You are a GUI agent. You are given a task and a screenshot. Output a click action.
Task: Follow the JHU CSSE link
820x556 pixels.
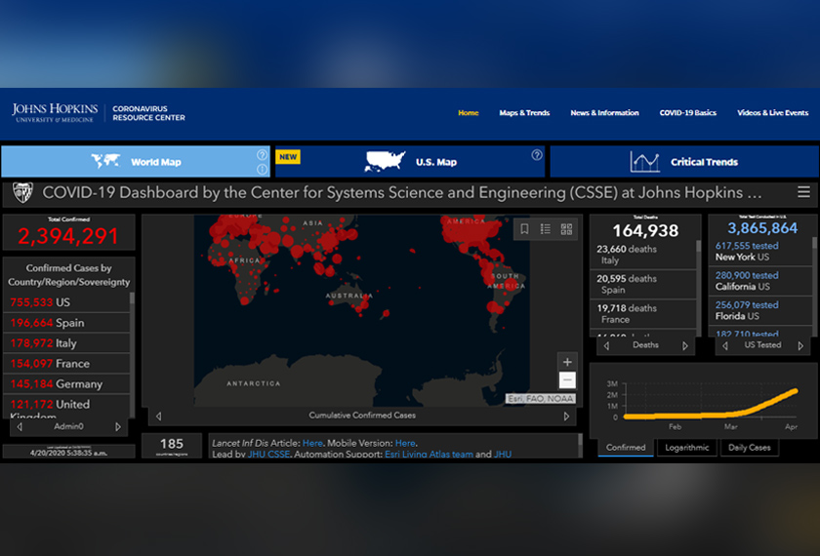(268, 455)
